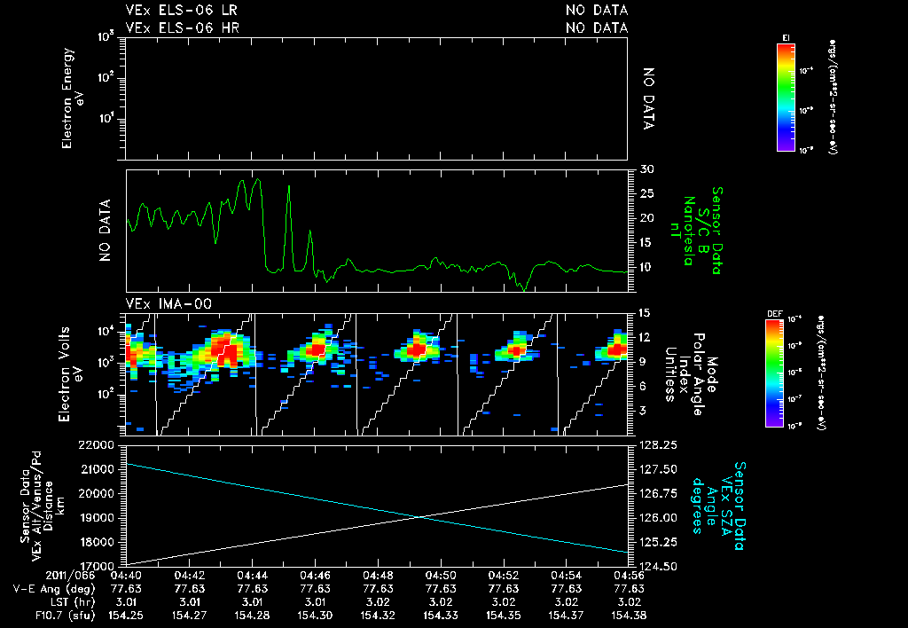Screen dimensions: 908x628
Task: Click the LST value 3.02 under 04:56
Action: [629, 602]
